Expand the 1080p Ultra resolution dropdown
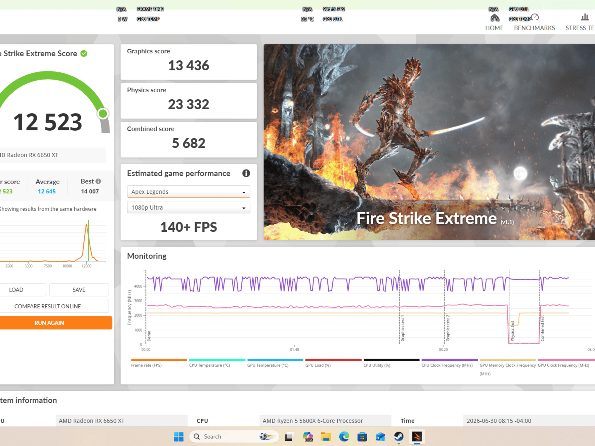The image size is (595, 446). 189,207
